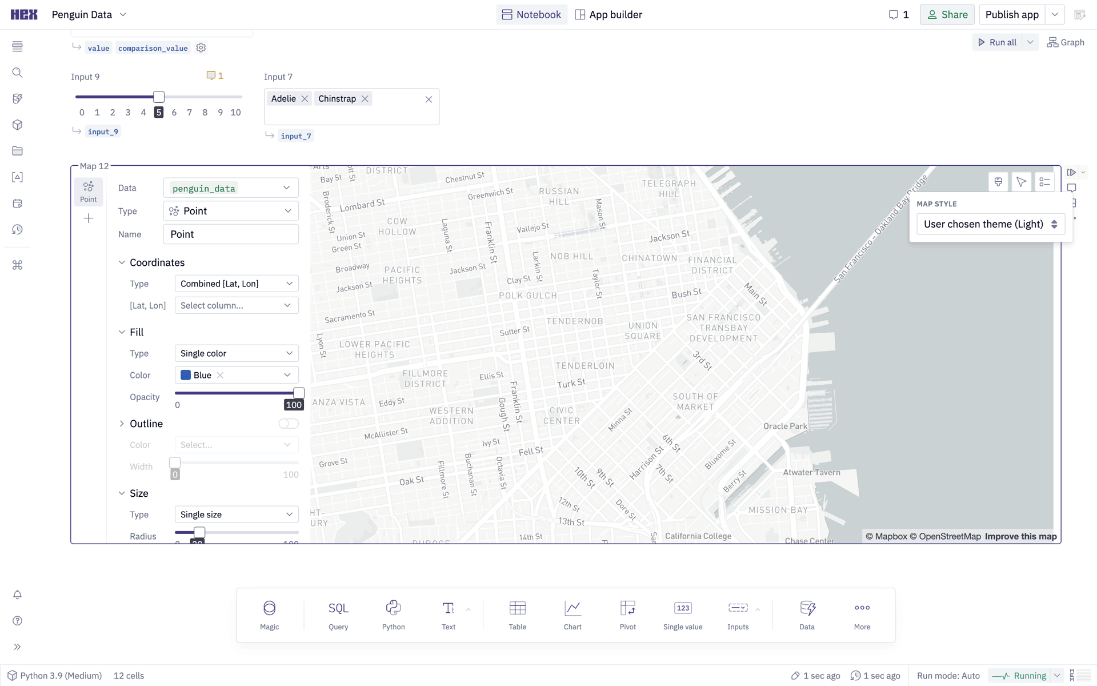Open the keyboard shortcuts command icon
Viewport: 1097px width, 686px height.
pyautogui.click(x=18, y=265)
